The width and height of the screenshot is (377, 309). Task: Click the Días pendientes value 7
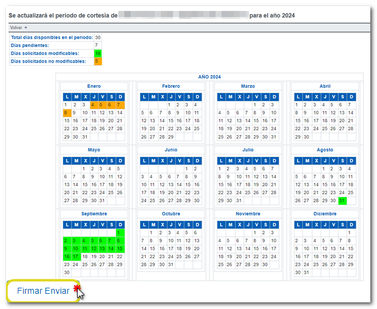coord(96,46)
